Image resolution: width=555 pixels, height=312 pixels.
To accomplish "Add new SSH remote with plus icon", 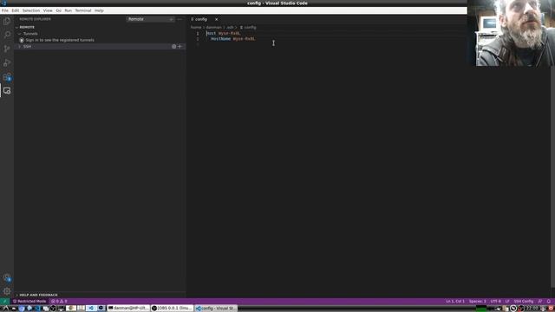I will click(180, 46).
